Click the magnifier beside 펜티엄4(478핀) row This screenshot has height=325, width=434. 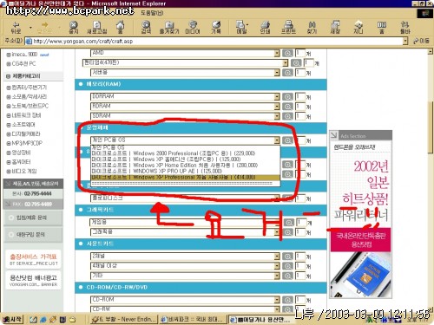coord(296,63)
